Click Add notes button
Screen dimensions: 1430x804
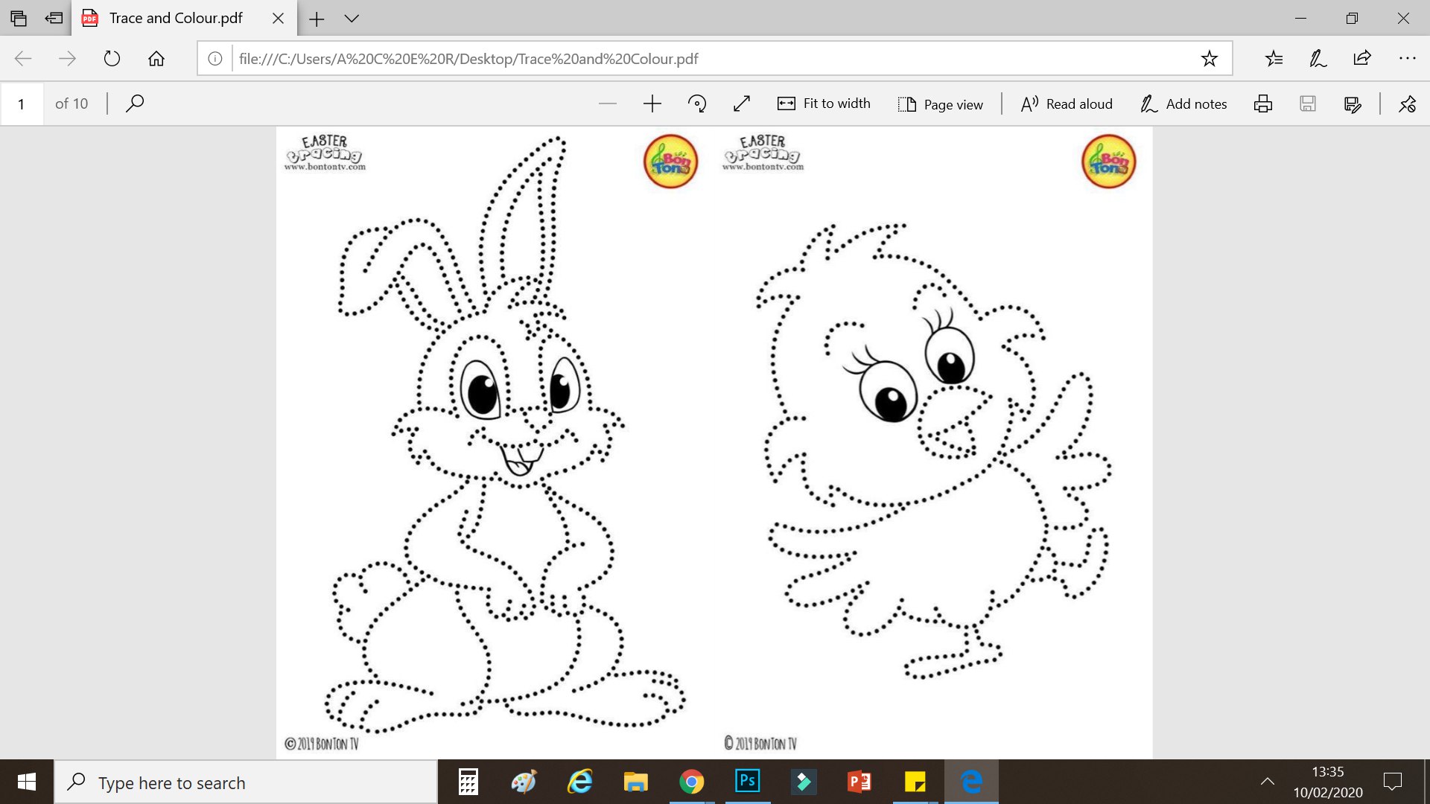coord(1183,104)
